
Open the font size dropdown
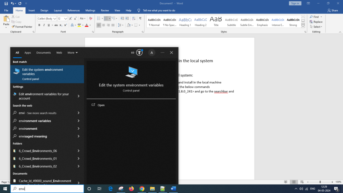point(65,19)
